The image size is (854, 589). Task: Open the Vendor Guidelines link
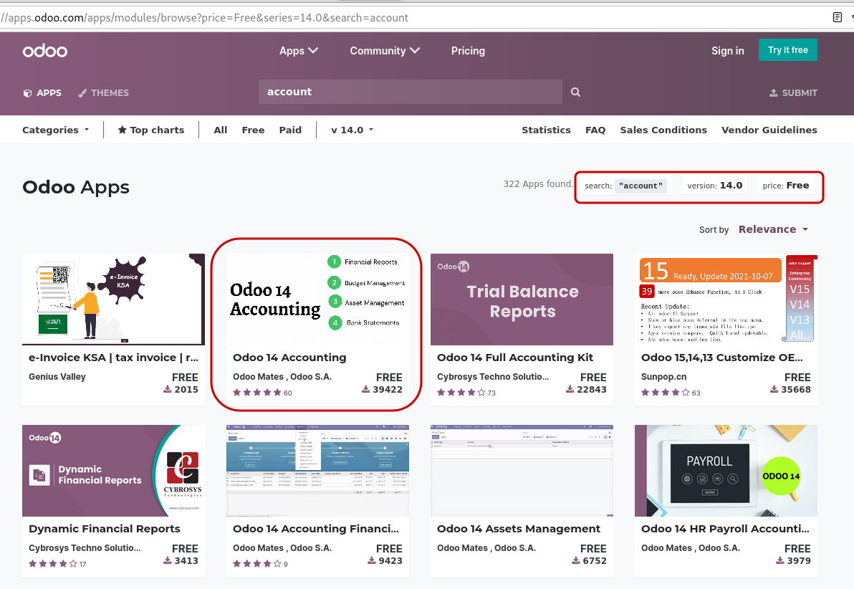(769, 130)
